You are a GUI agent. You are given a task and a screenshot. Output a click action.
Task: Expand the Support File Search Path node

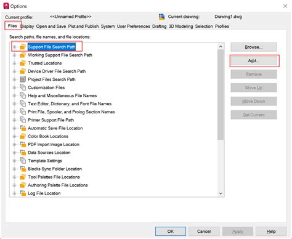click(14, 47)
